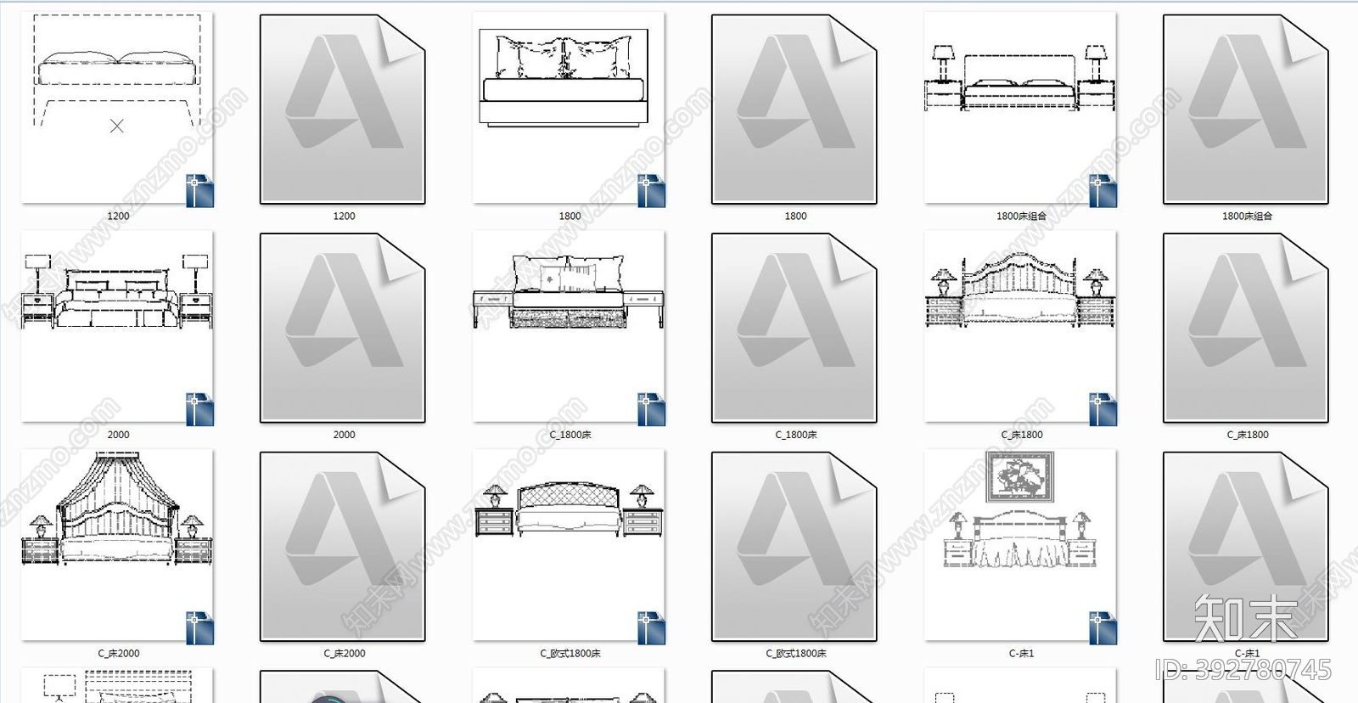Click the C_床2000 label under the Autodesk icon
The height and width of the screenshot is (703, 1358).
(x=344, y=653)
